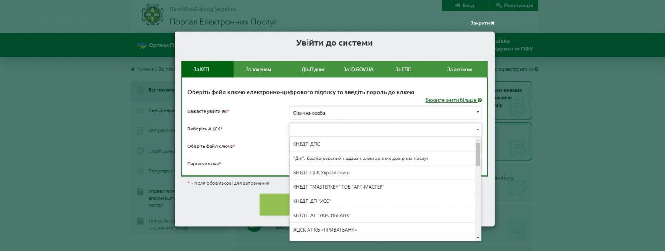Click the Pension Fund of Ukraine logo
665x251 pixels.
(x=152, y=15)
